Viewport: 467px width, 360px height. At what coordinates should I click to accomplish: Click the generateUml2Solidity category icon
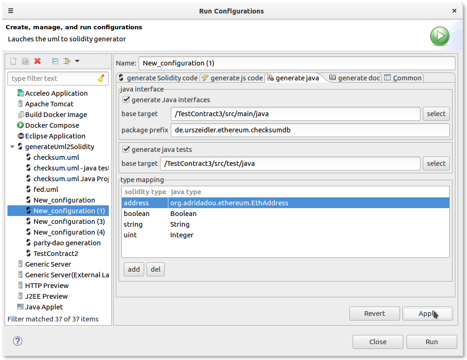click(x=20, y=146)
